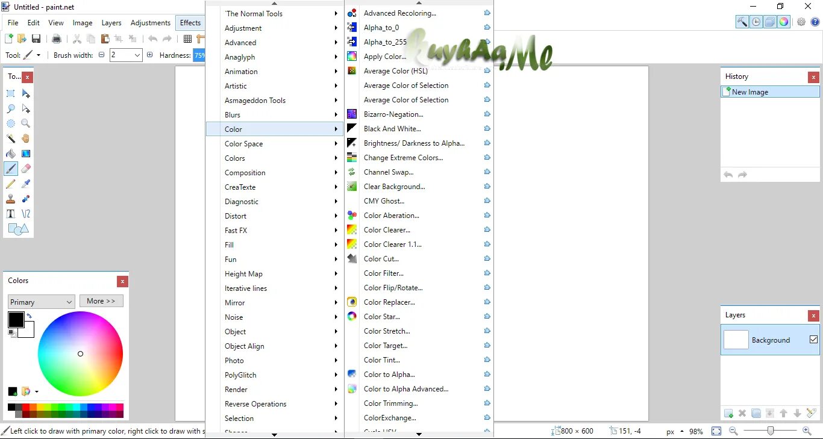Open layer properties icon in Layers panel

coord(811,413)
